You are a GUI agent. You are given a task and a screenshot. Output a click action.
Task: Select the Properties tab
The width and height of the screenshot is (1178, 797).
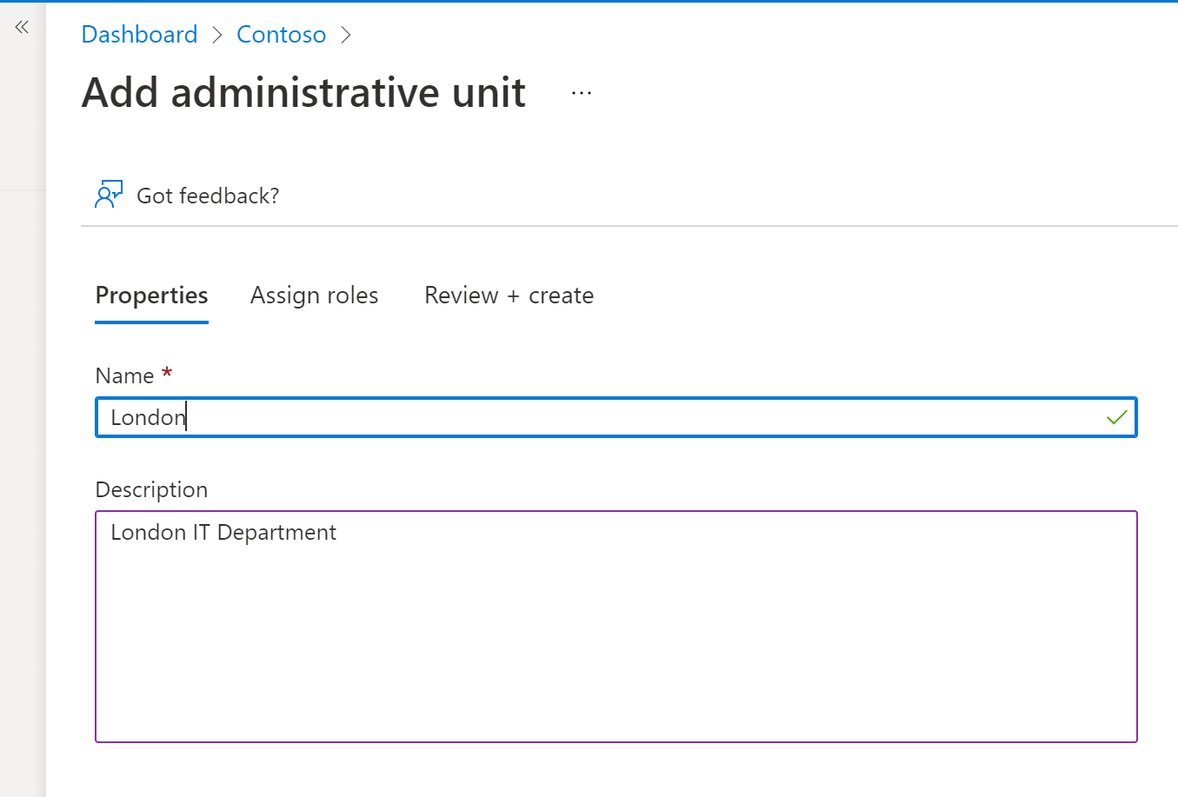151,296
